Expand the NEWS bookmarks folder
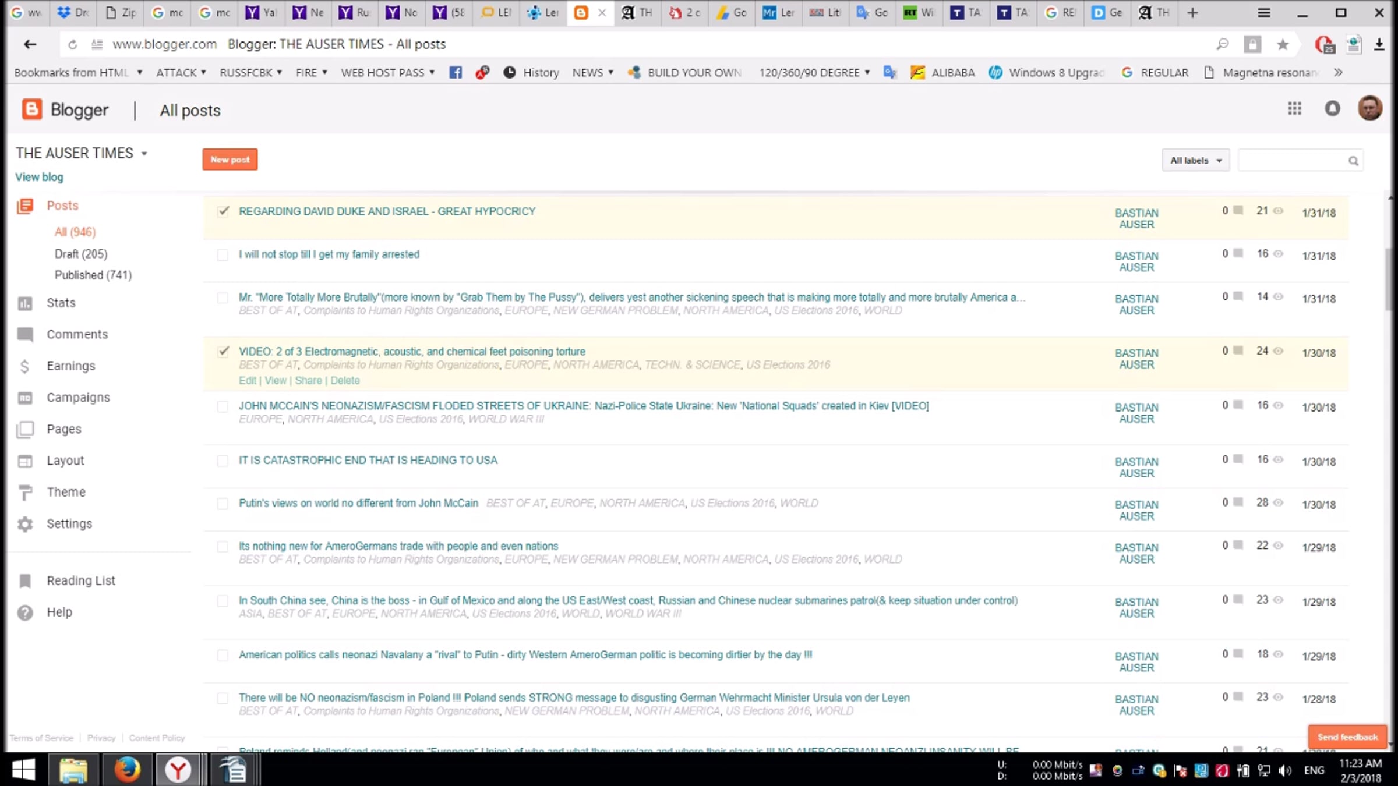The image size is (1398, 786). click(592, 73)
